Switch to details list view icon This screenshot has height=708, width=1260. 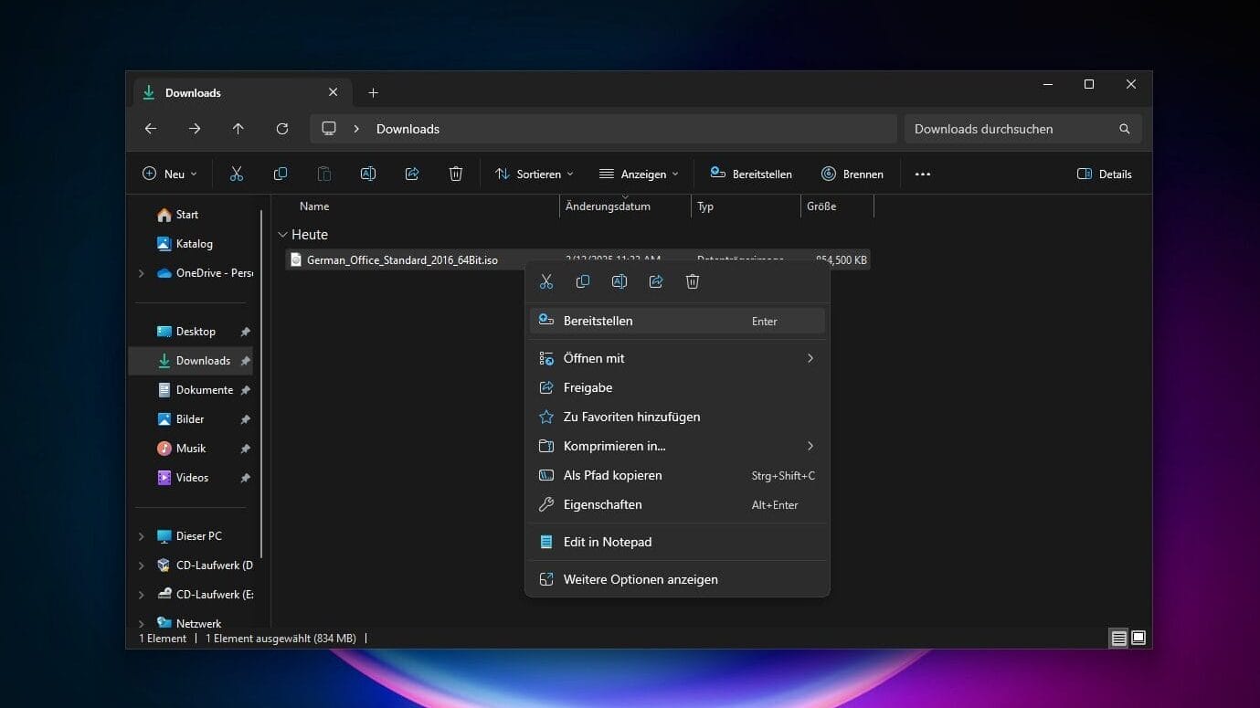[1118, 638]
